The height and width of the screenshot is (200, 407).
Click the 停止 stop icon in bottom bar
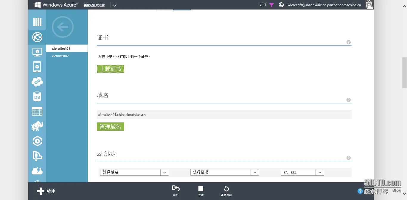201,189
